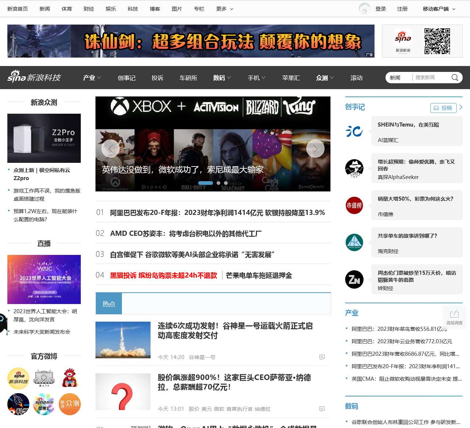The image size is (470, 428).
Task: Open 未来科学大奖新闻发布会 link
Action: tap(42, 332)
